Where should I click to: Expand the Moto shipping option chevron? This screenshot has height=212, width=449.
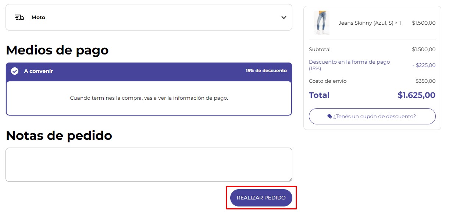coord(284,17)
